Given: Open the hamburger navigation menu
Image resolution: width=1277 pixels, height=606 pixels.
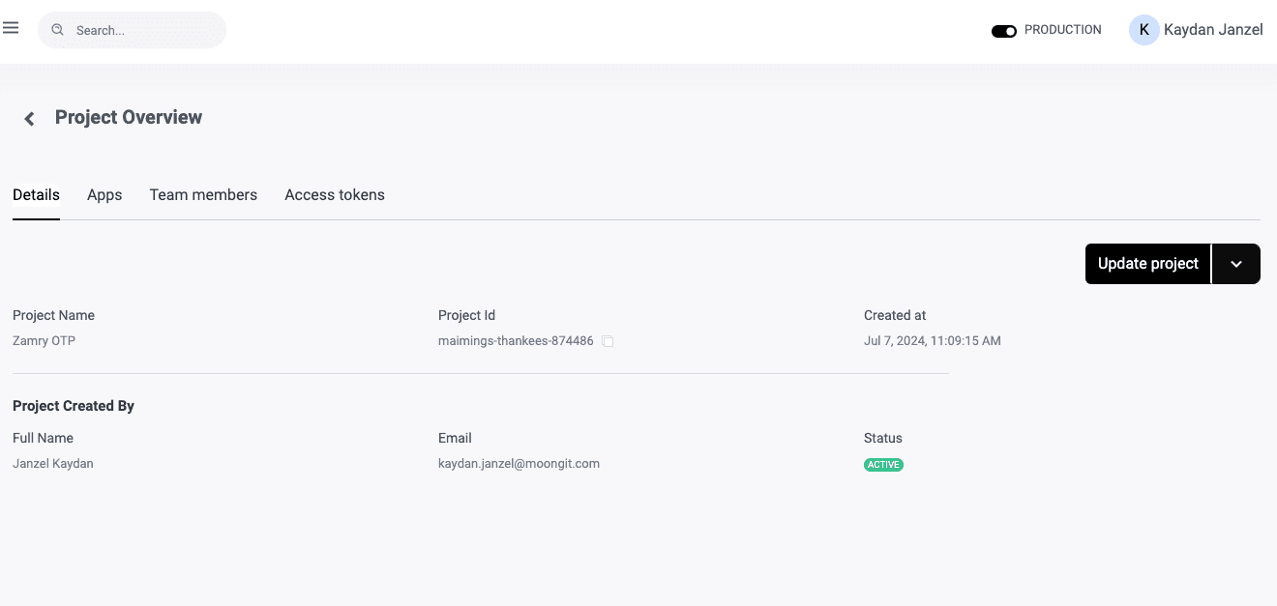Looking at the screenshot, I should [11, 28].
